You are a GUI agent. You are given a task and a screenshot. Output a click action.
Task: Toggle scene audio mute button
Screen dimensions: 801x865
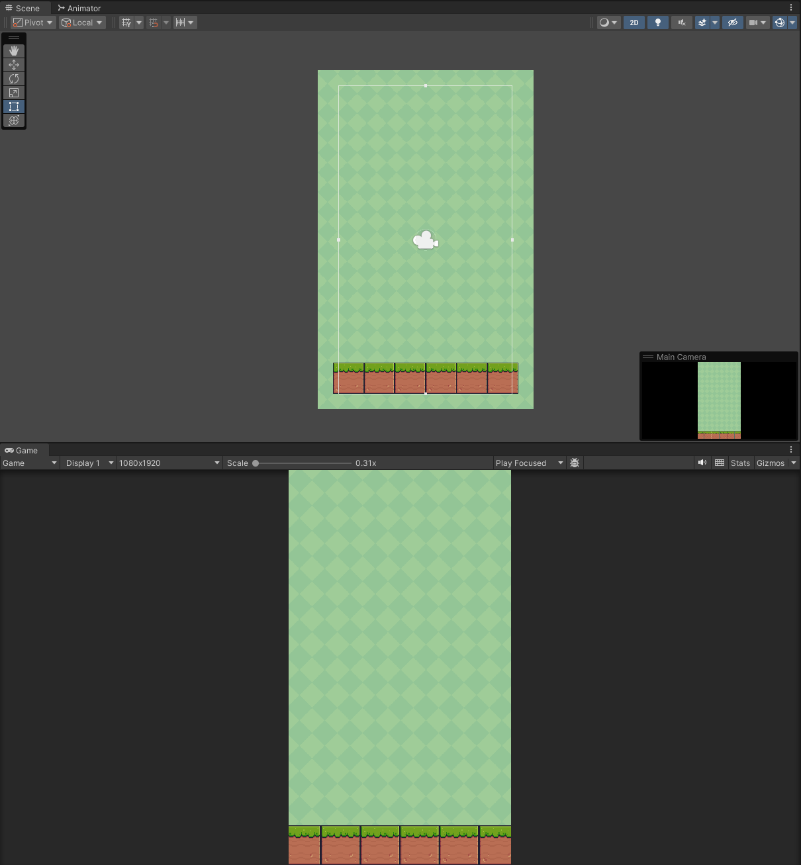(682, 23)
